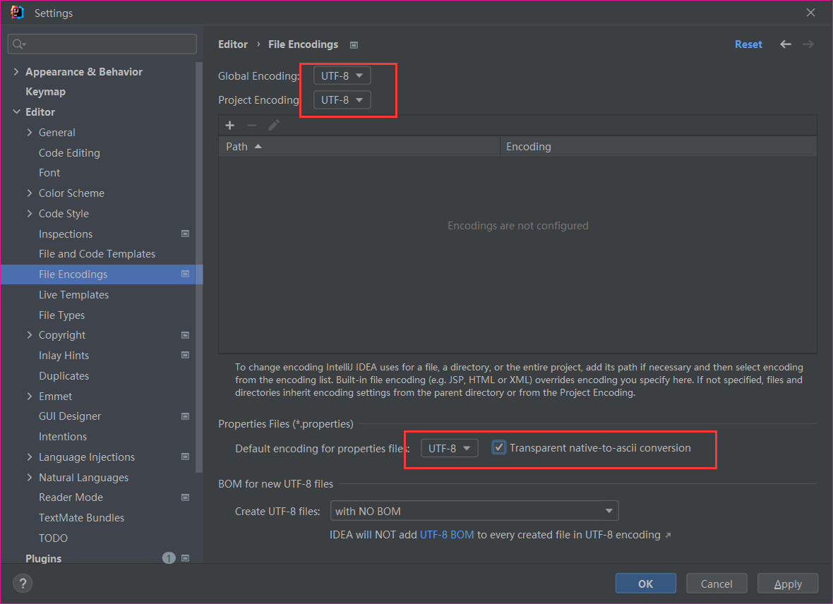
Task: Expand the Color Scheme node
Action: click(30, 193)
